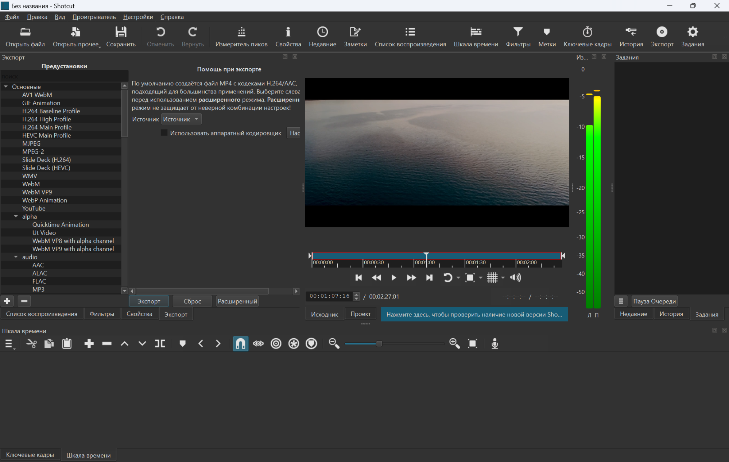Open the timeline hamburger menu

click(9, 343)
